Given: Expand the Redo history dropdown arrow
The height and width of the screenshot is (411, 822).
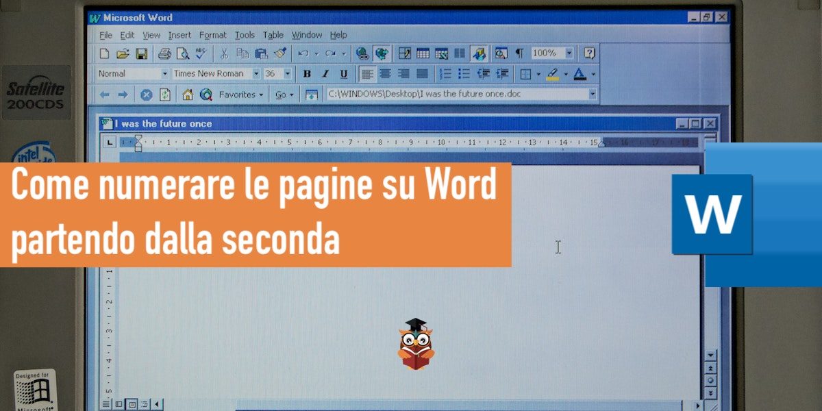Looking at the screenshot, I should 343,53.
